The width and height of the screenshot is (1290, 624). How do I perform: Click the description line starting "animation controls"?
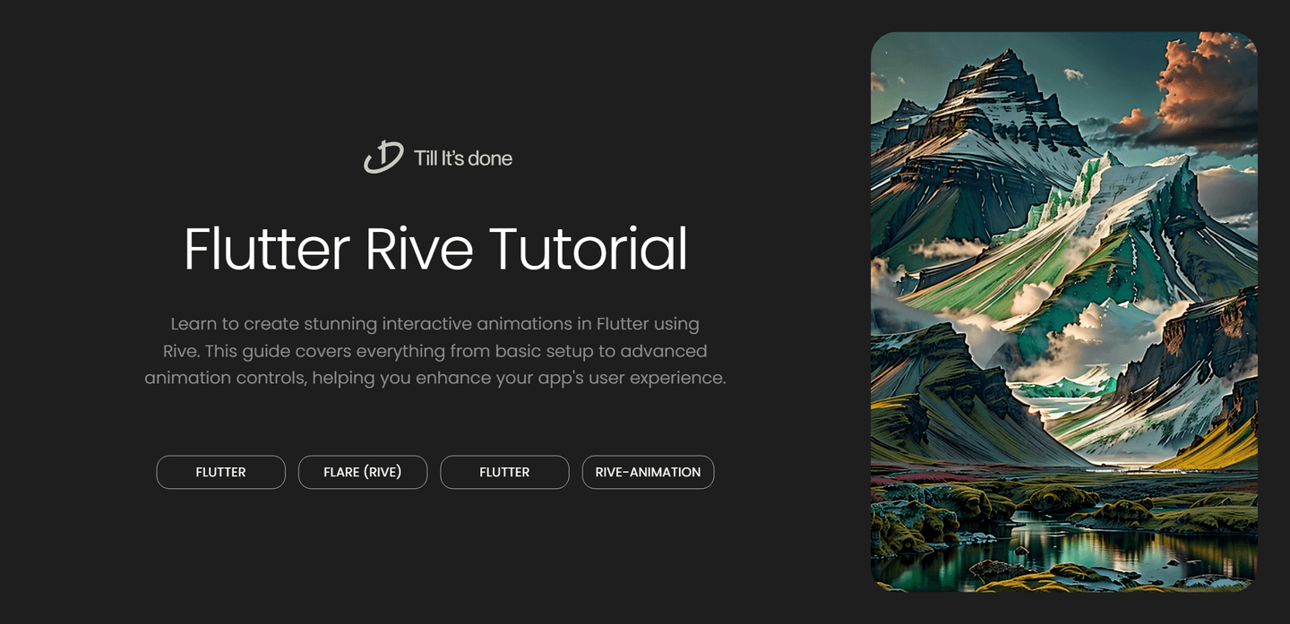point(434,378)
